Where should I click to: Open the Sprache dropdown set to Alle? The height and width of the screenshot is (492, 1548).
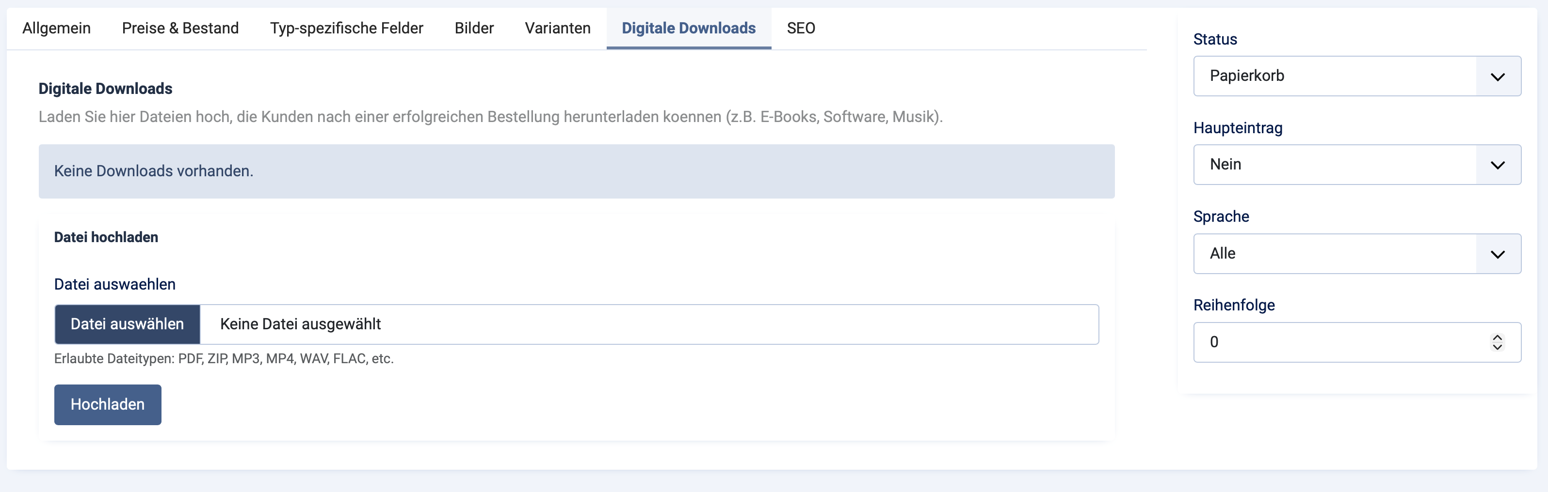click(1357, 253)
